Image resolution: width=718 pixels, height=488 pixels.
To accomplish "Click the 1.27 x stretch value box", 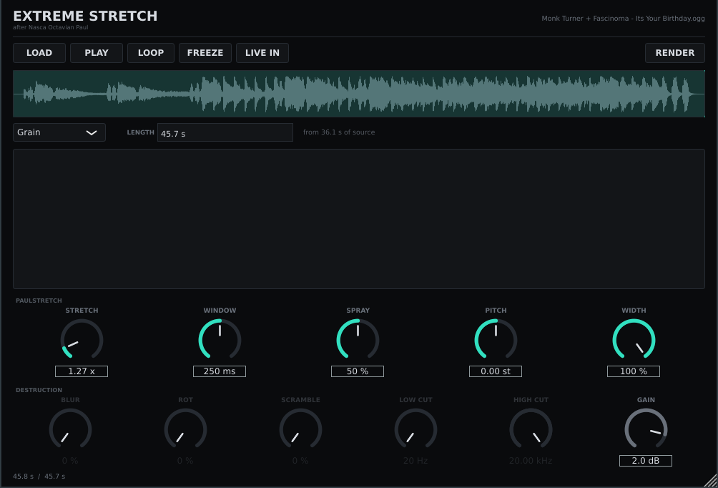I will [x=82, y=371].
